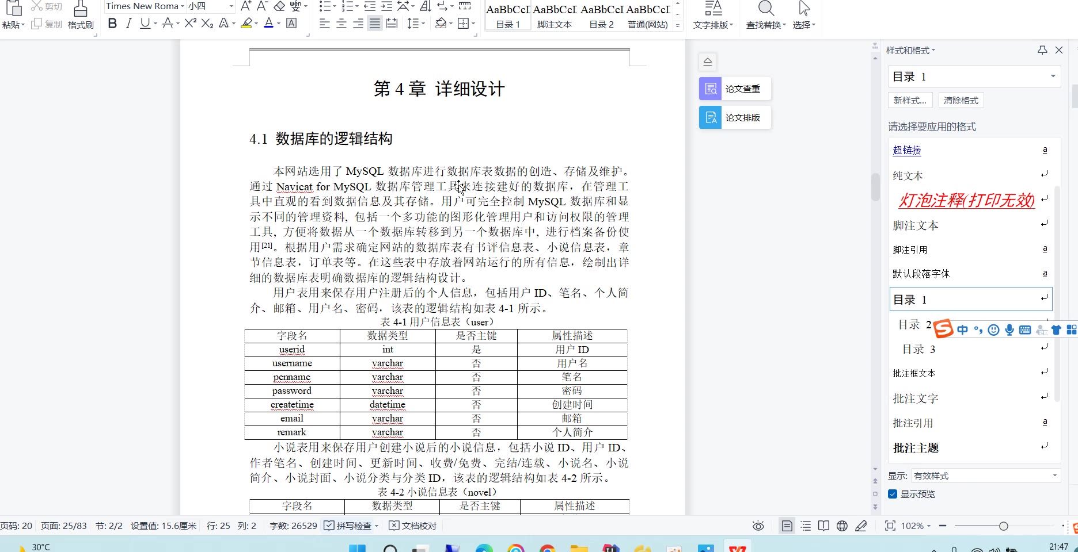Image resolution: width=1078 pixels, height=552 pixels.
Task: Click the 清除格式 button
Action: point(961,100)
